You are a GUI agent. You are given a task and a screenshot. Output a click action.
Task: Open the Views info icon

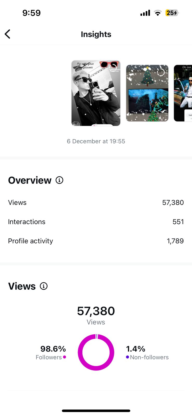pos(44,286)
